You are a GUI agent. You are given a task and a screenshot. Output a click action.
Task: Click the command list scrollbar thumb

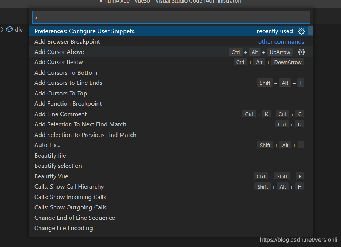(x=310, y=31)
